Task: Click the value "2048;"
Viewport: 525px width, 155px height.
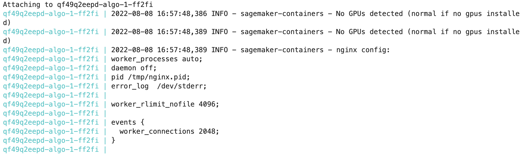Action: [209, 131]
